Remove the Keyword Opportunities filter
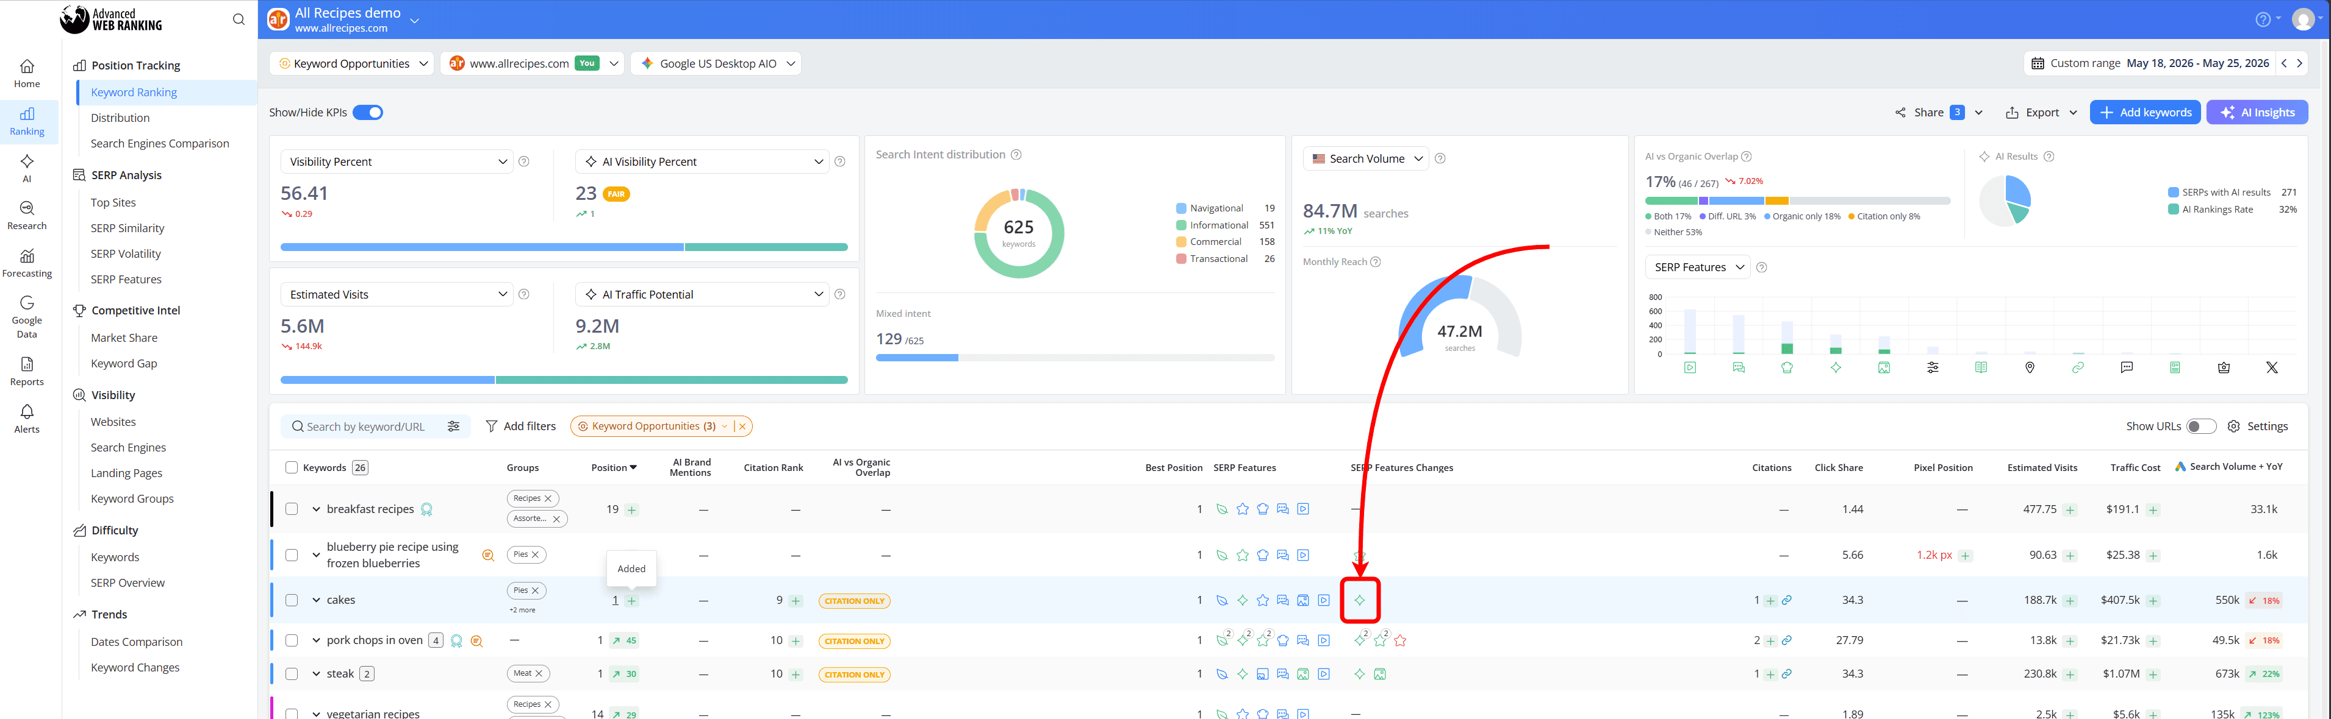The height and width of the screenshot is (719, 2331). click(742, 427)
